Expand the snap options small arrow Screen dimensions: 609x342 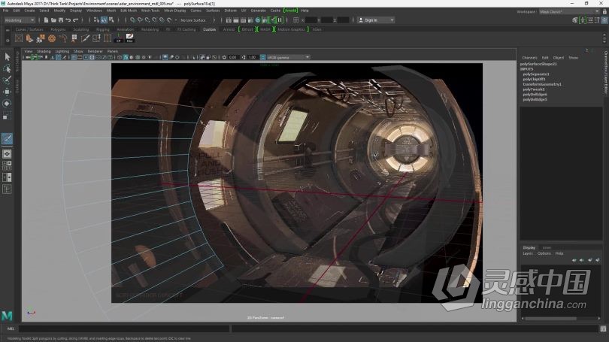(176, 20)
